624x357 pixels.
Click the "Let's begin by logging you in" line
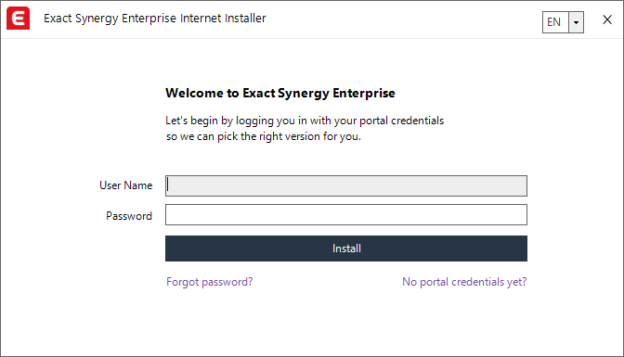point(305,121)
